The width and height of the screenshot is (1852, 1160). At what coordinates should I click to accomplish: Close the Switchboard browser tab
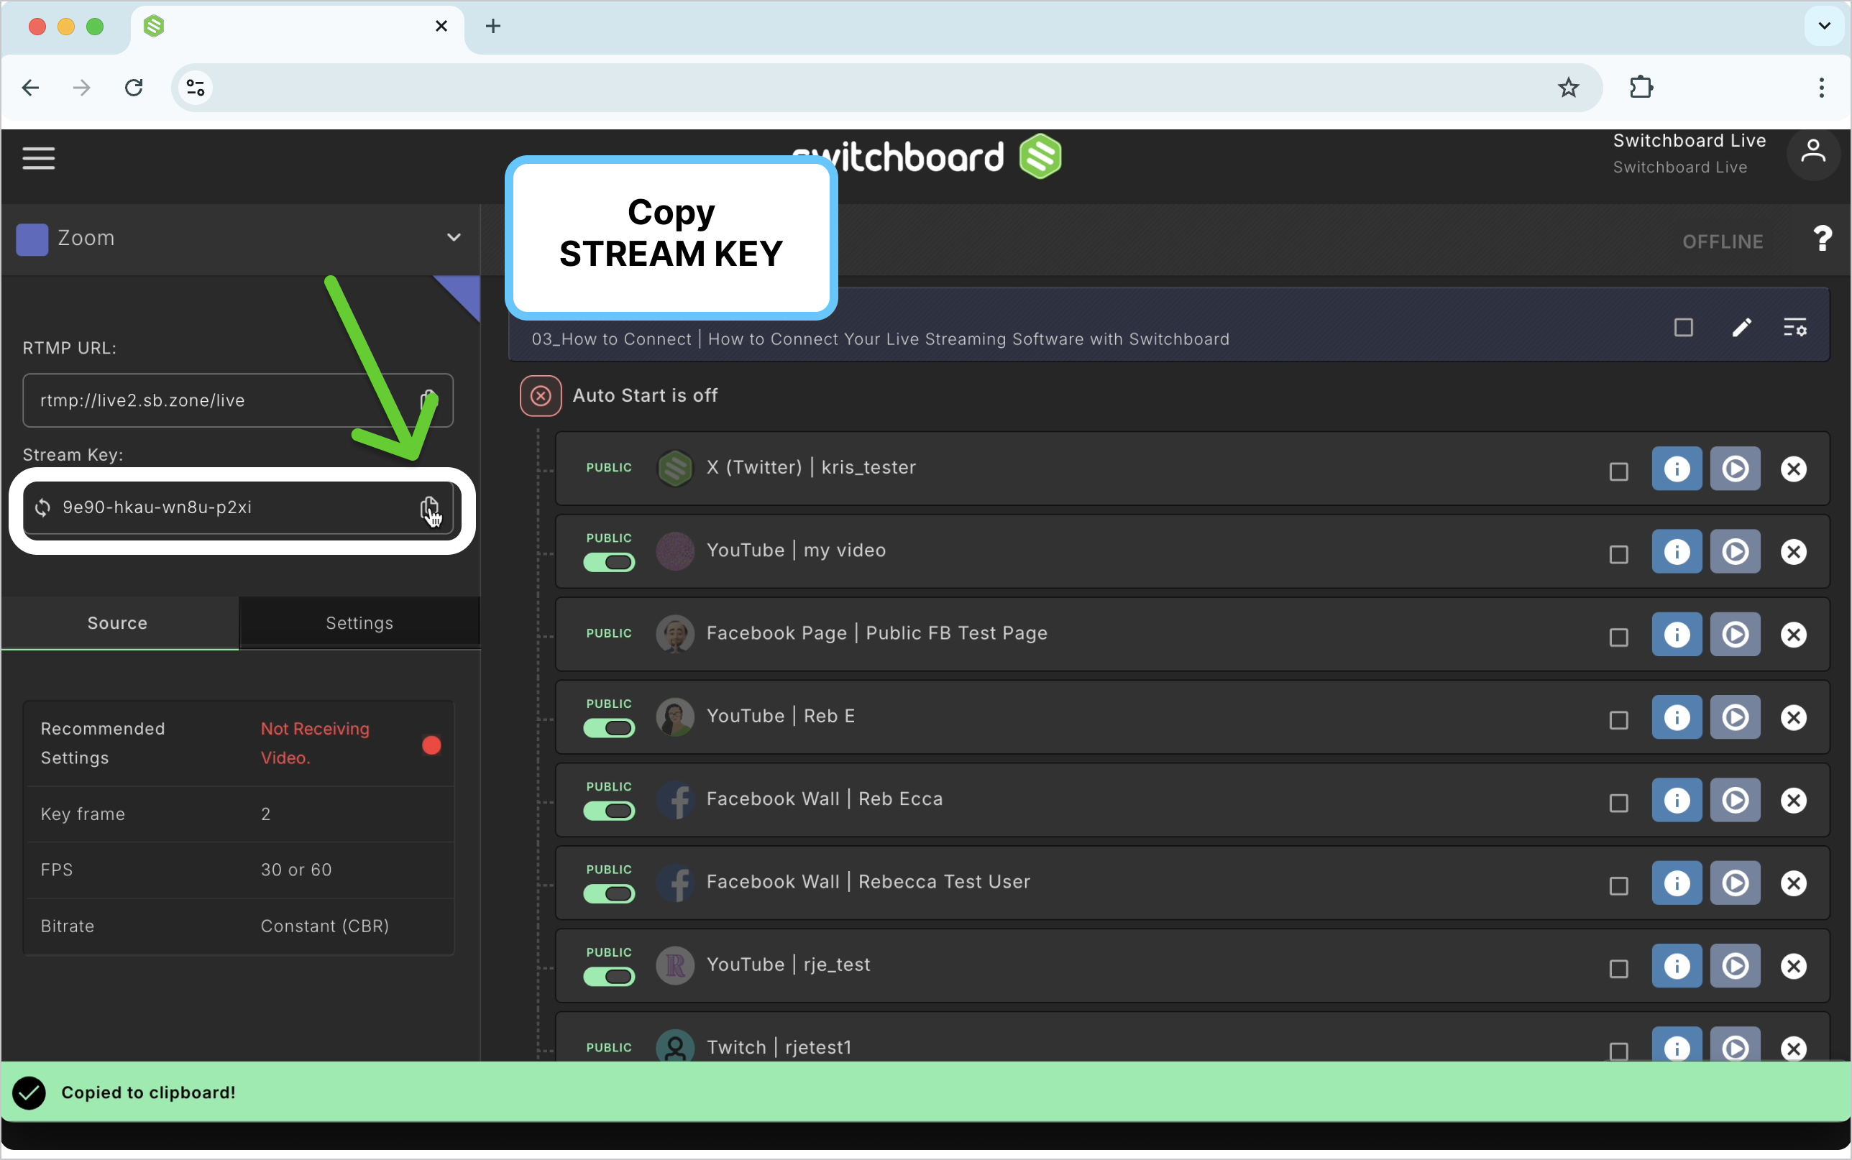pos(441,26)
